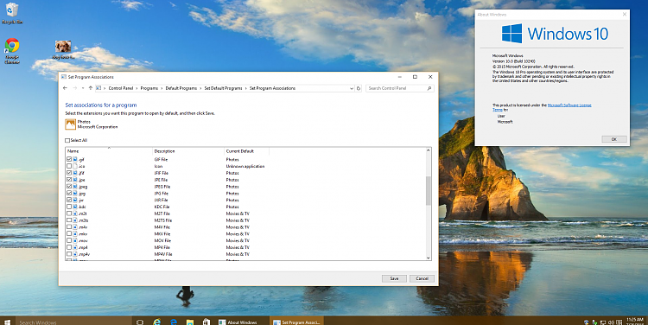Open the Store from the taskbar

click(x=206, y=322)
